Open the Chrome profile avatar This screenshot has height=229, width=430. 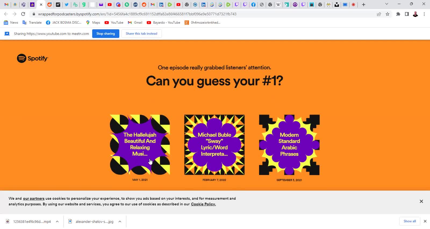[415, 14]
